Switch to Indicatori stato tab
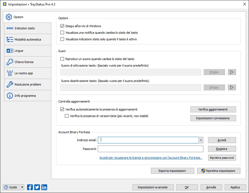 click(28, 28)
